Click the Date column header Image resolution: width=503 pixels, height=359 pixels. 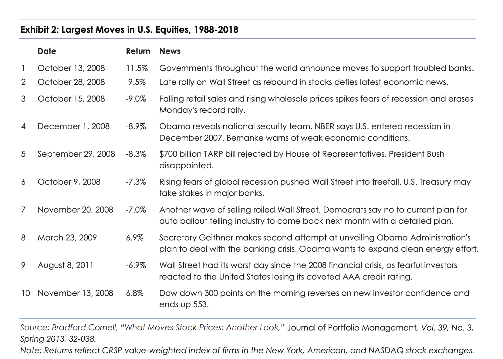(x=47, y=51)
